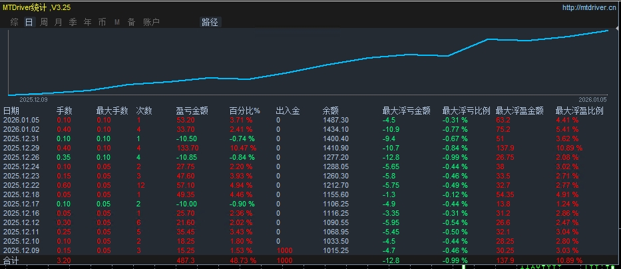This screenshot has width=621, height=269.
Task: Open the 备 notes tab
Action: [132, 22]
